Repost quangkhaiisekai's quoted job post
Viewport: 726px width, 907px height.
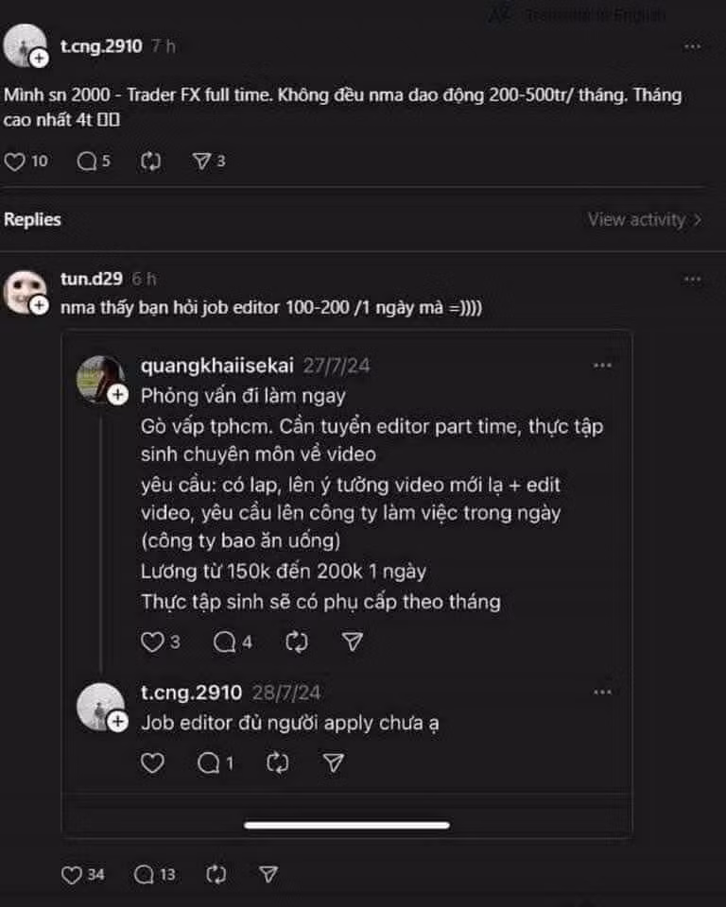[x=297, y=642]
